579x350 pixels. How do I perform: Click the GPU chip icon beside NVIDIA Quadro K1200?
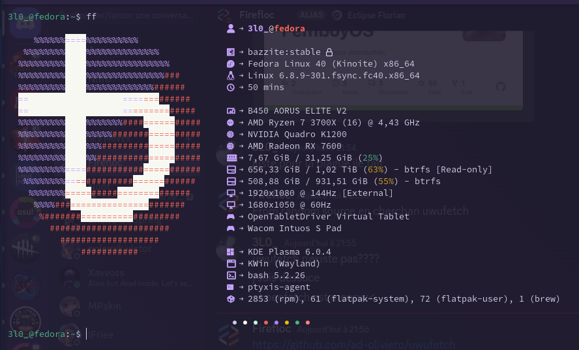coord(231,135)
